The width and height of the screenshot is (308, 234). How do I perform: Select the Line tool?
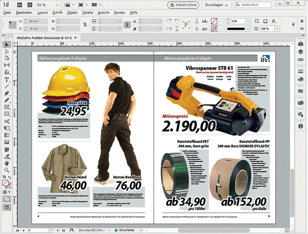7,86
